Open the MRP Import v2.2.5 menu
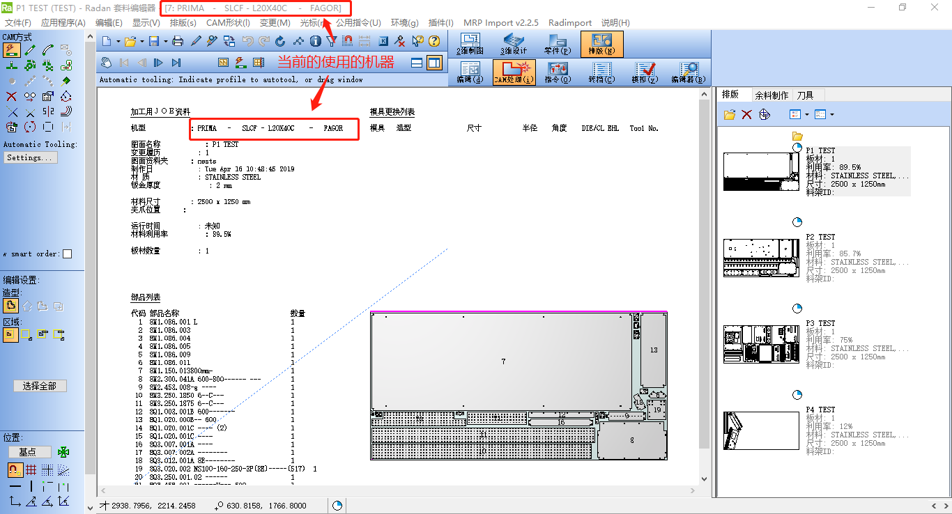 501,23
